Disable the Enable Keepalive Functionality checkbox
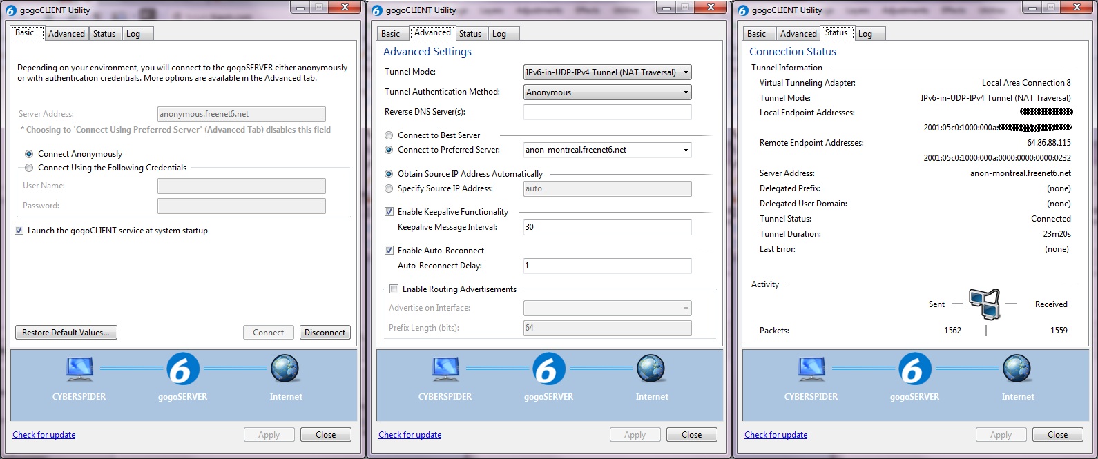The width and height of the screenshot is (1098, 459). point(389,212)
